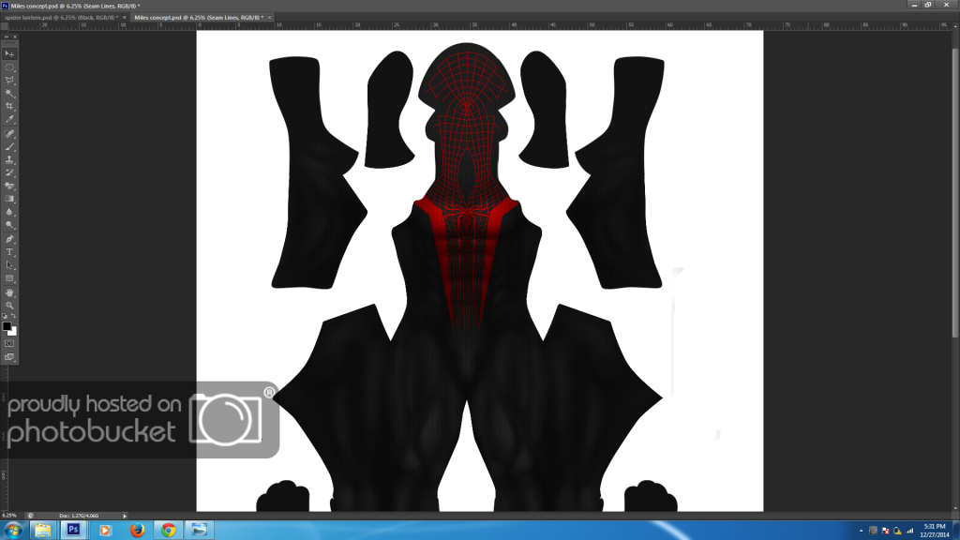Open the background color picker
Viewport: 960px width, 540px height.
13,332
